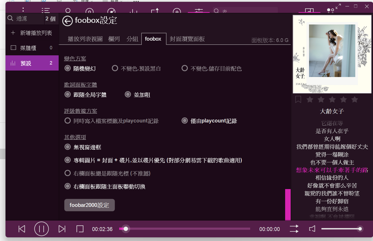Open the foobar2000設定 button
The width and height of the screenshot is (373, 241).
tap(89, 205)
